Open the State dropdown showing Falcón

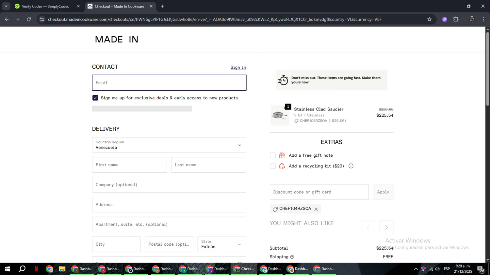pos(222,244)
